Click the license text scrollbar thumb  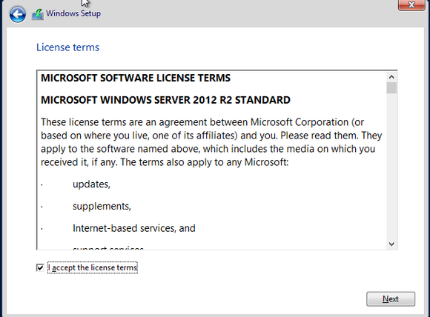[391, 88]
